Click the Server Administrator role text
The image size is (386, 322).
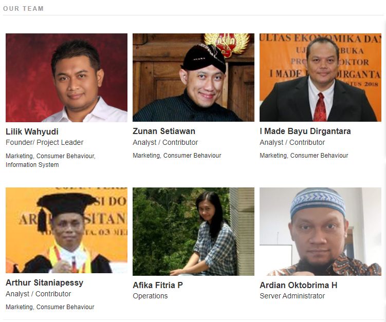click(292, 296)
